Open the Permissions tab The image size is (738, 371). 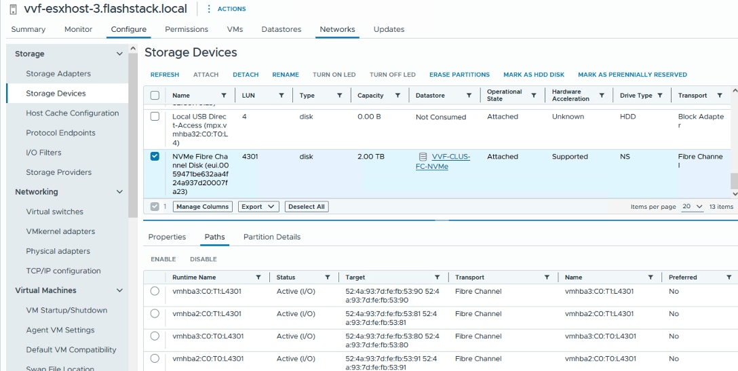pyautogui.click(x=187, y=29)
